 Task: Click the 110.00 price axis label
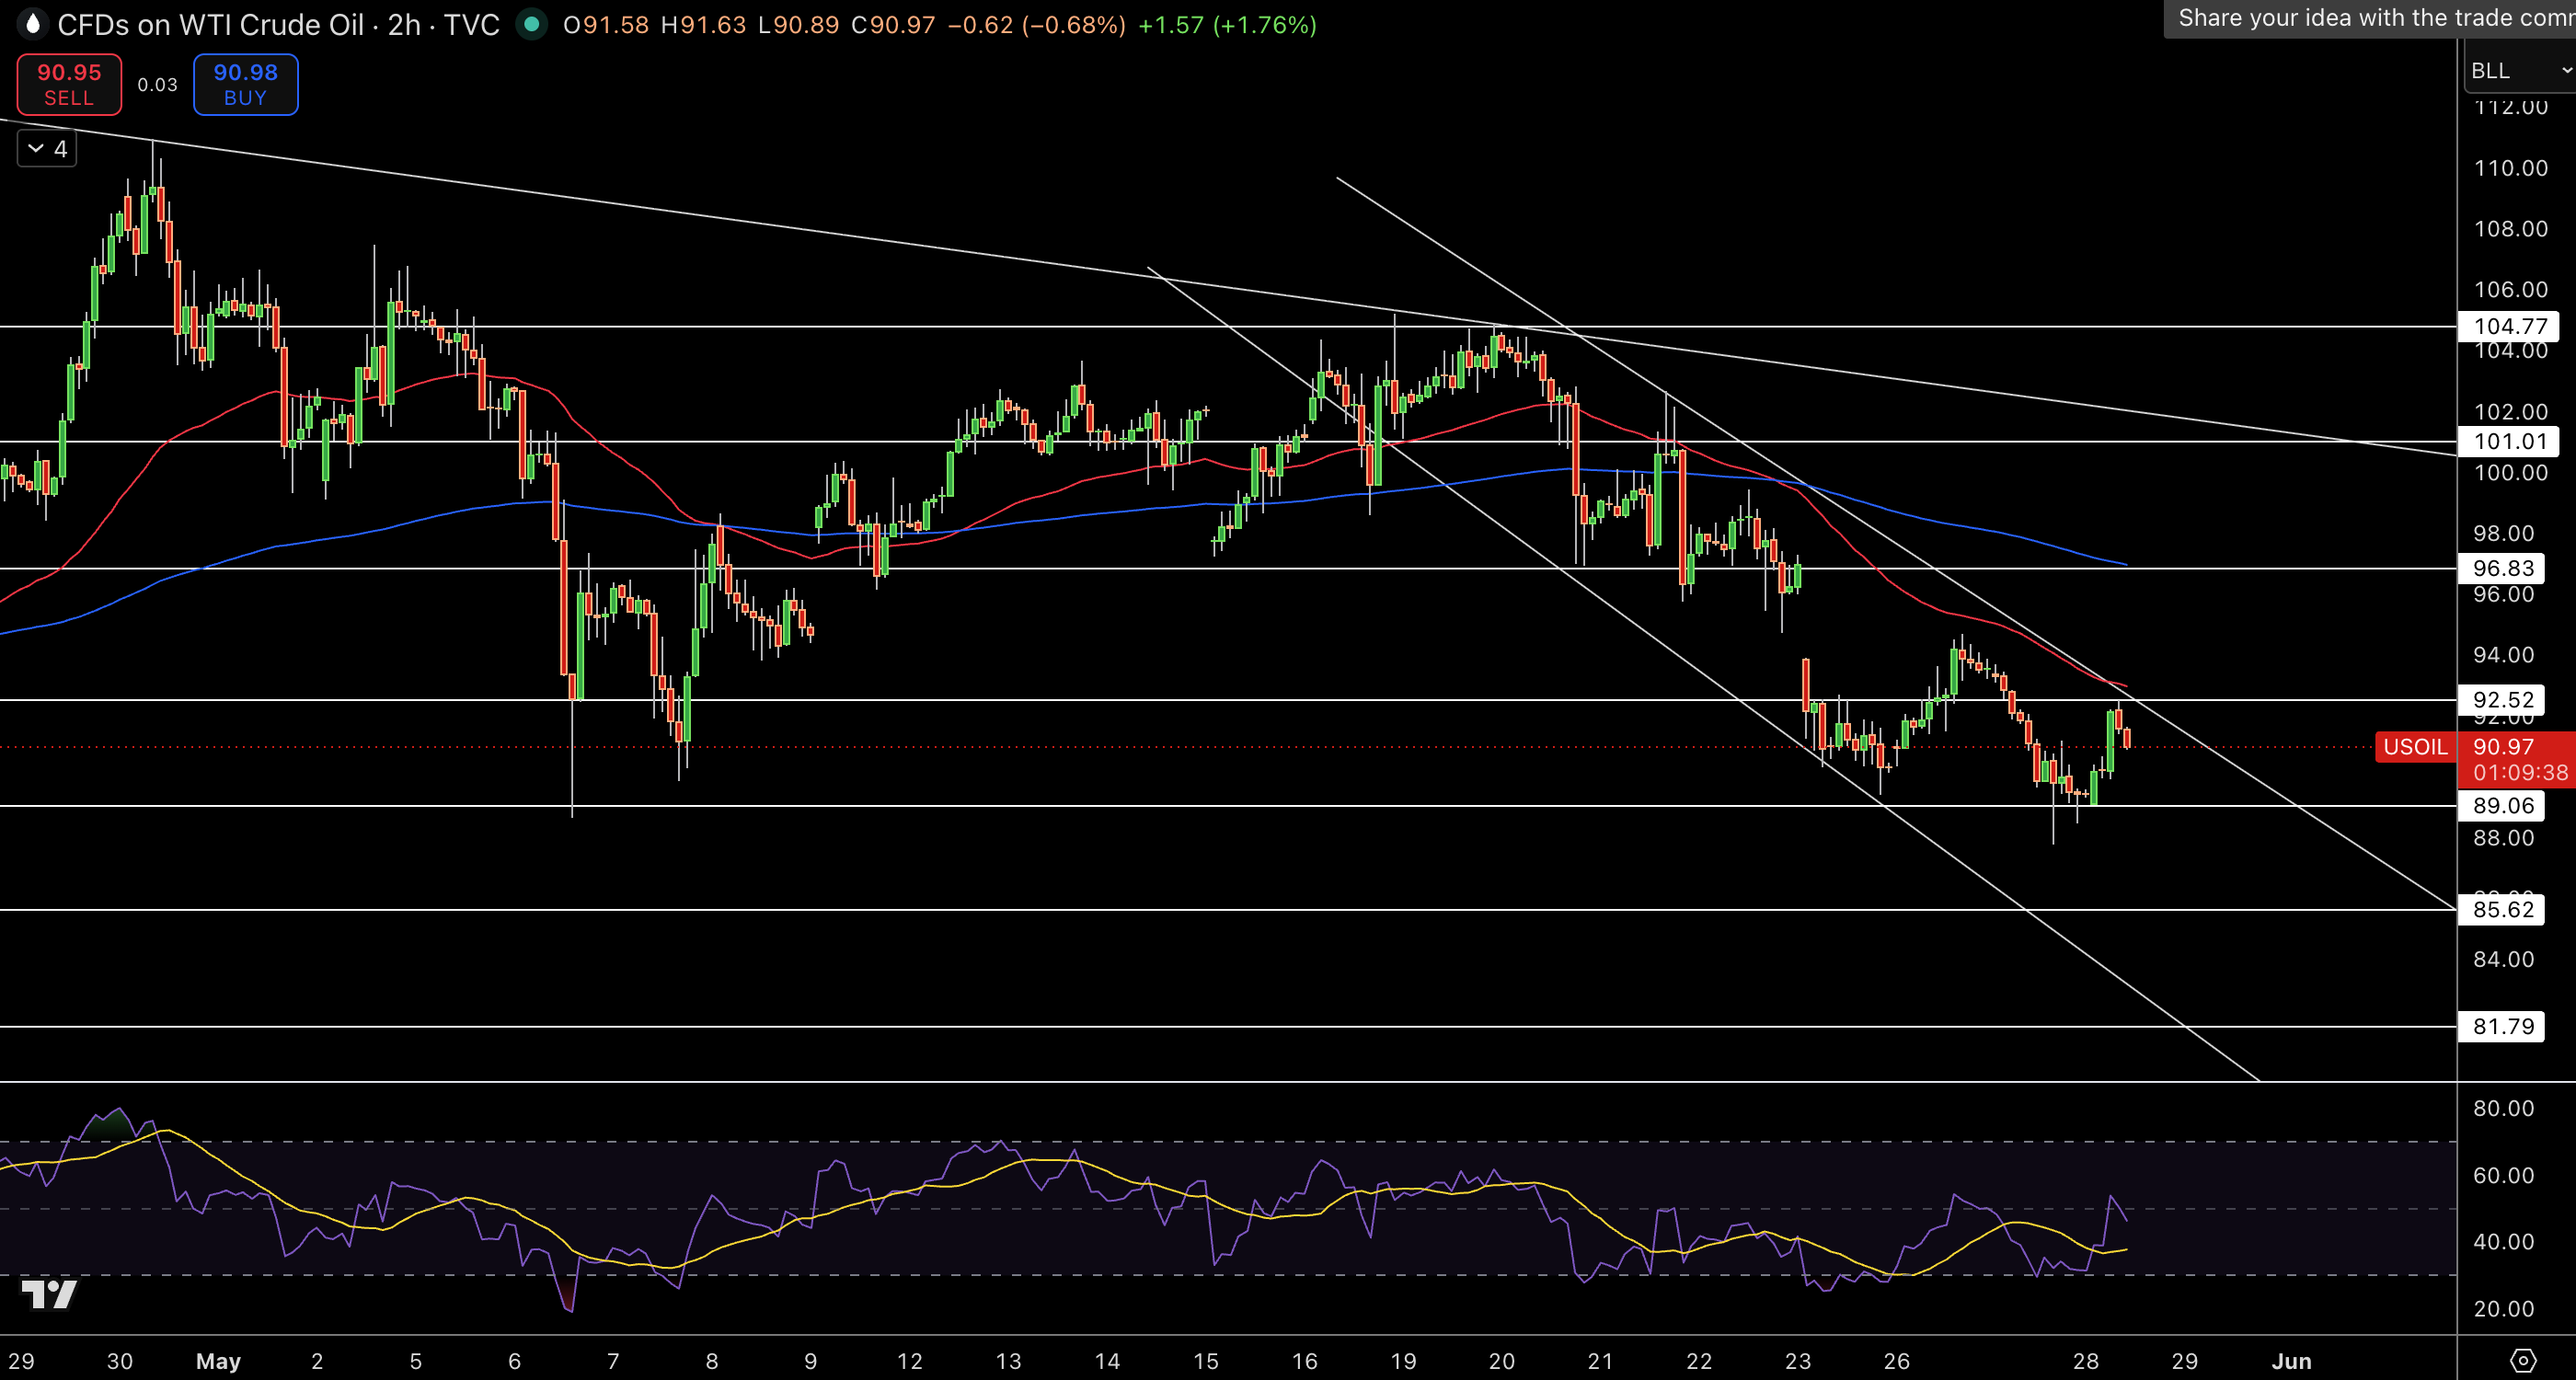[x=2510, y=168]
